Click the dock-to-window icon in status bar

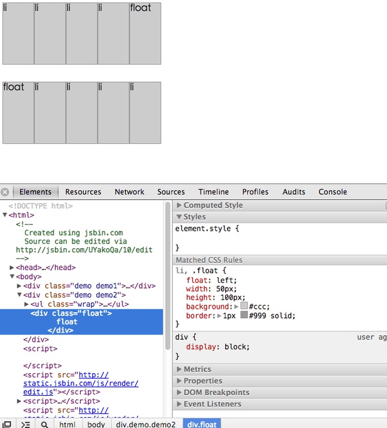7,424
